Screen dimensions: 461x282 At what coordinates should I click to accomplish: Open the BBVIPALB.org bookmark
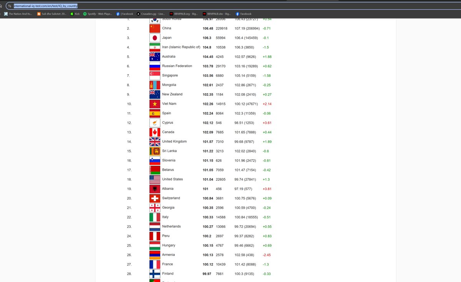(183, 14)
